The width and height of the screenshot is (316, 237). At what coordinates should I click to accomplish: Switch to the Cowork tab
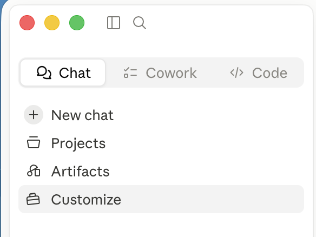point(160,73)
